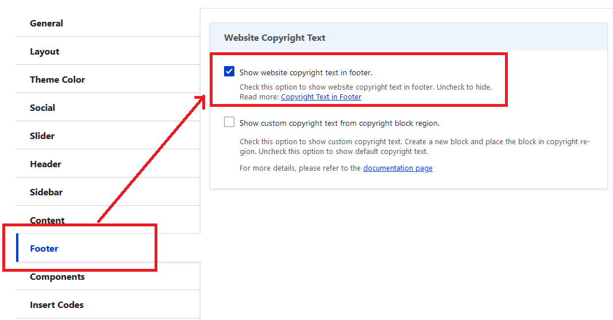The height and width of the screenshot is (320, 613).
Task: Click the 'Show custom copyright text' label
Action: coord(339,124)
